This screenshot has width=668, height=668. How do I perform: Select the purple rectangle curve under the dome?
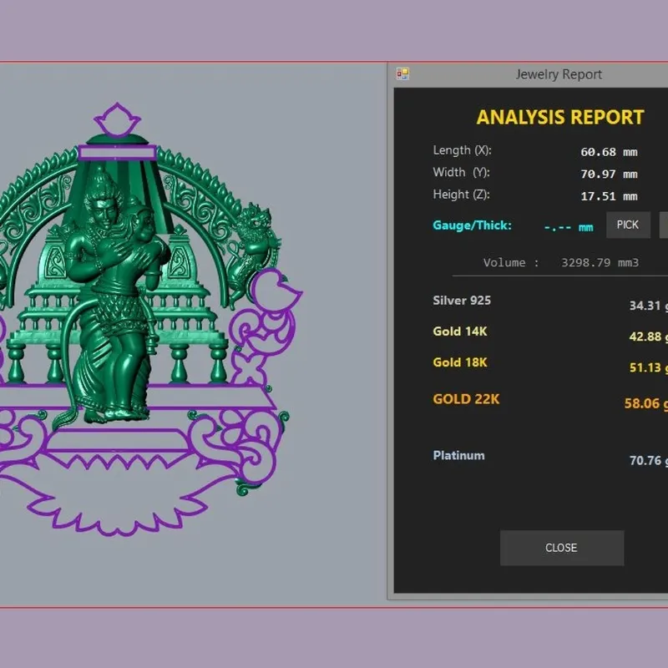click(117, 153)
